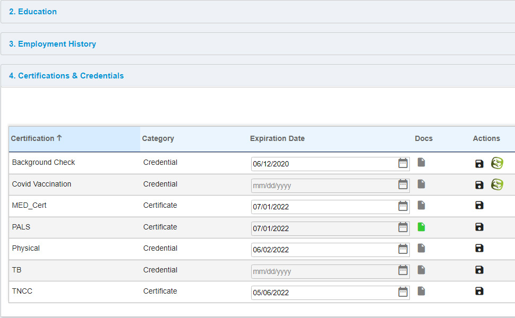Save the Covid Vaccination row
Viewport: 515px width, 318px height.
(479, 185)
